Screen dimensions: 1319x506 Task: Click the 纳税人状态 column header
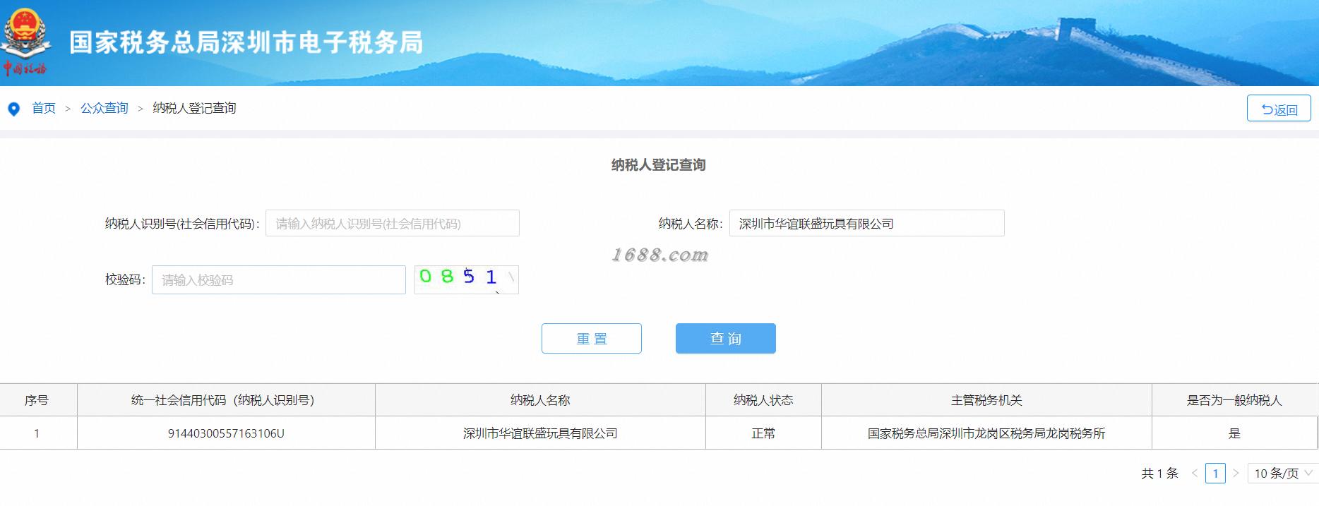[x=763, y=400]
